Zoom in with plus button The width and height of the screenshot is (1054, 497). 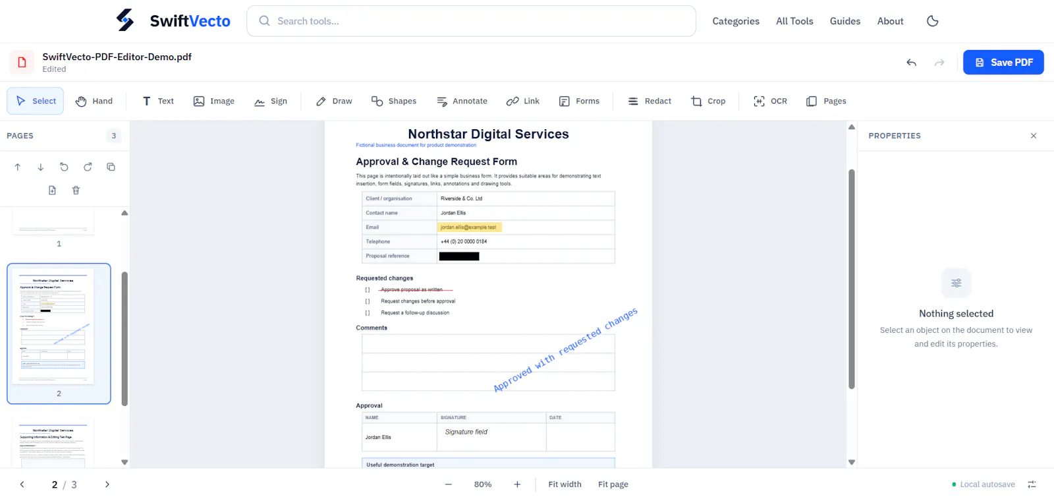pyautogui.click(x=517, y=484)
